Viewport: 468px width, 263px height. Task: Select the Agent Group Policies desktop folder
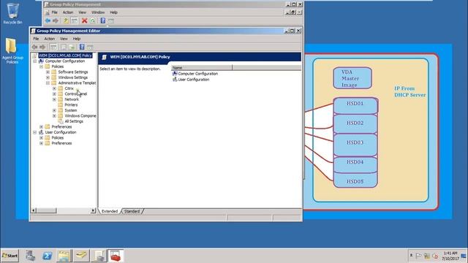(12, 50)
